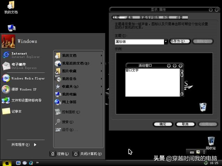This screenshot has width=222, height=166.
Task: Select the My Computer icon on desktop
Action: (11, 28)
